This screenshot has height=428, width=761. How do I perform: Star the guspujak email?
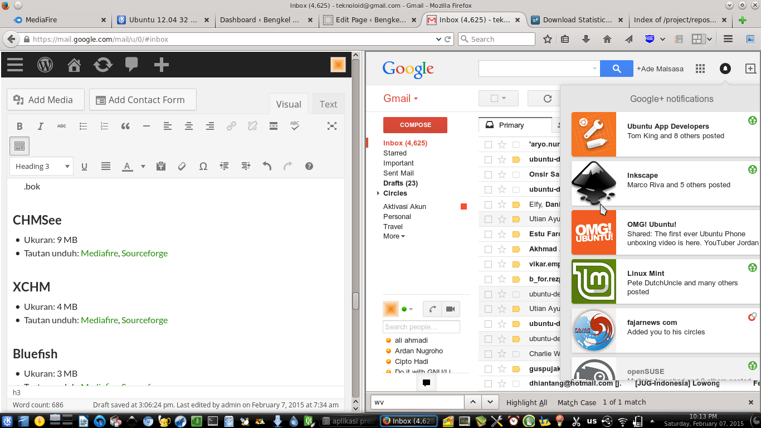(502, 368)
